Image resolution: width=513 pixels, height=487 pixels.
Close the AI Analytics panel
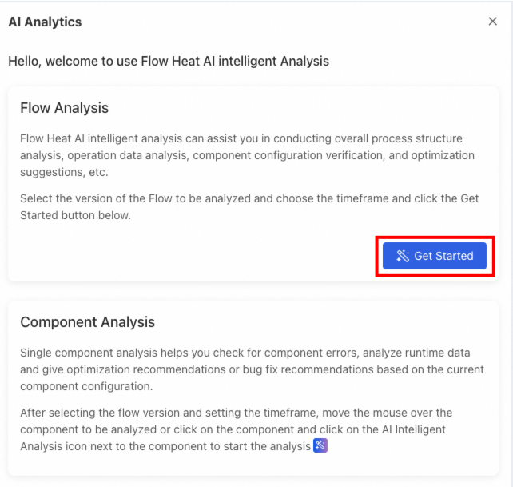pyautogui.click(x=492, y=22)
